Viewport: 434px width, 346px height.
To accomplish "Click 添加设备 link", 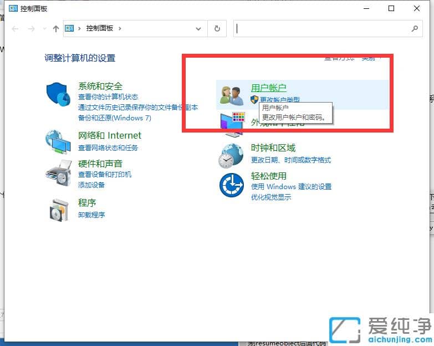I will [x=91, y=185].
